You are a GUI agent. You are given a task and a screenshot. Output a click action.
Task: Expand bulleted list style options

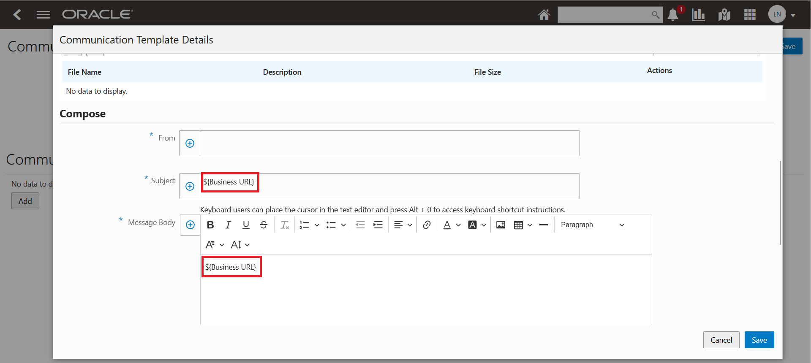(343, 225)
